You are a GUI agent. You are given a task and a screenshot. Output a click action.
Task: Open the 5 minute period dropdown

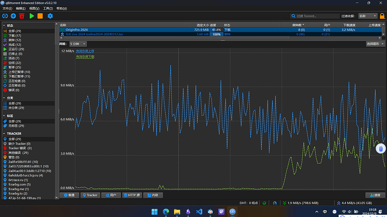point(78,44)
